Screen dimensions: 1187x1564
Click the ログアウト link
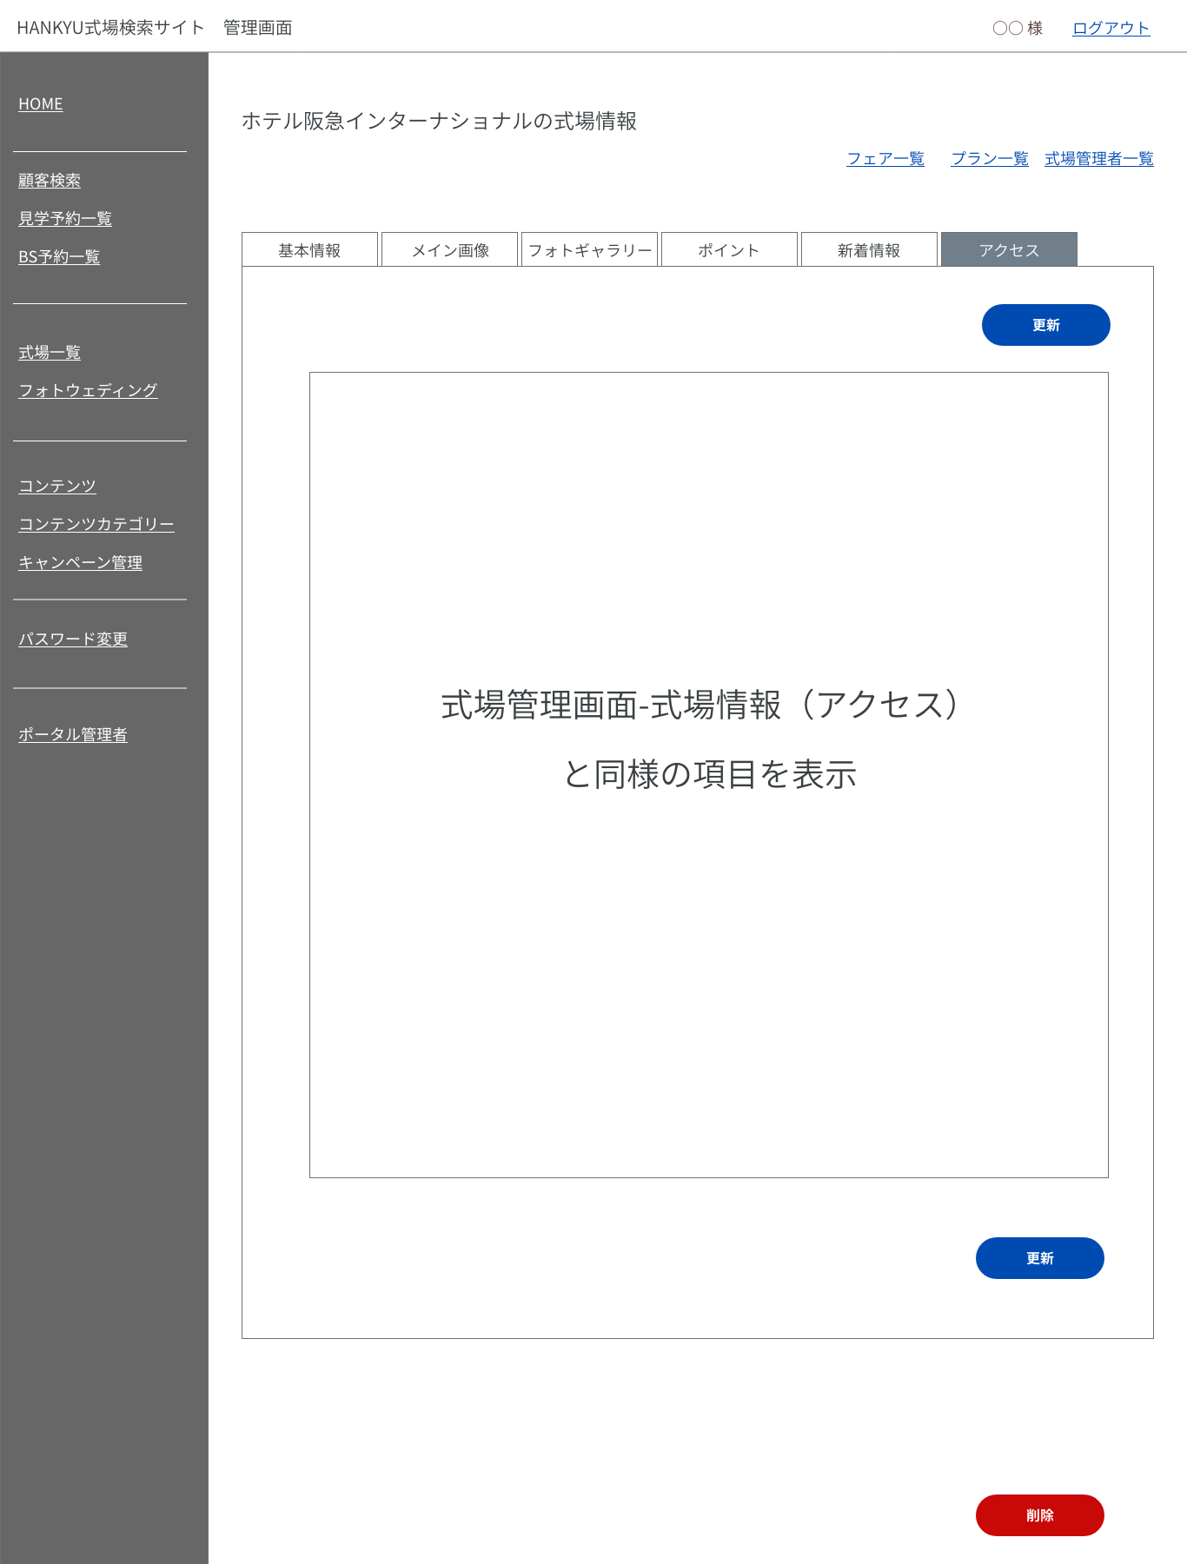pyautogui.click(x=1110, y=28)
